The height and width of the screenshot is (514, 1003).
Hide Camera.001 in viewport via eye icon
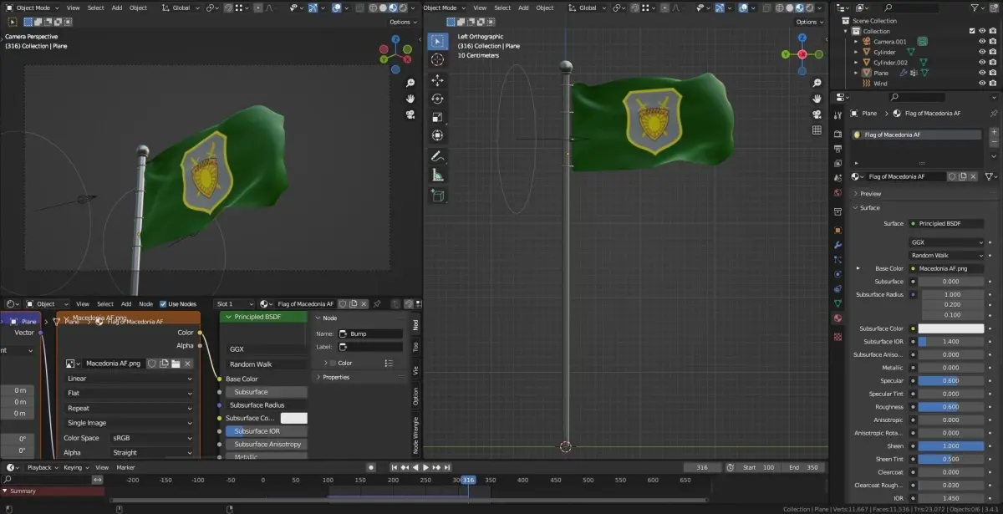click(x=982, y=41)
